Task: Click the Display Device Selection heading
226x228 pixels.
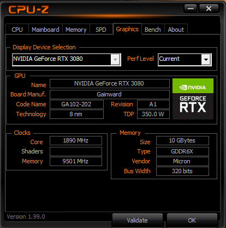Action: (44, 47)
